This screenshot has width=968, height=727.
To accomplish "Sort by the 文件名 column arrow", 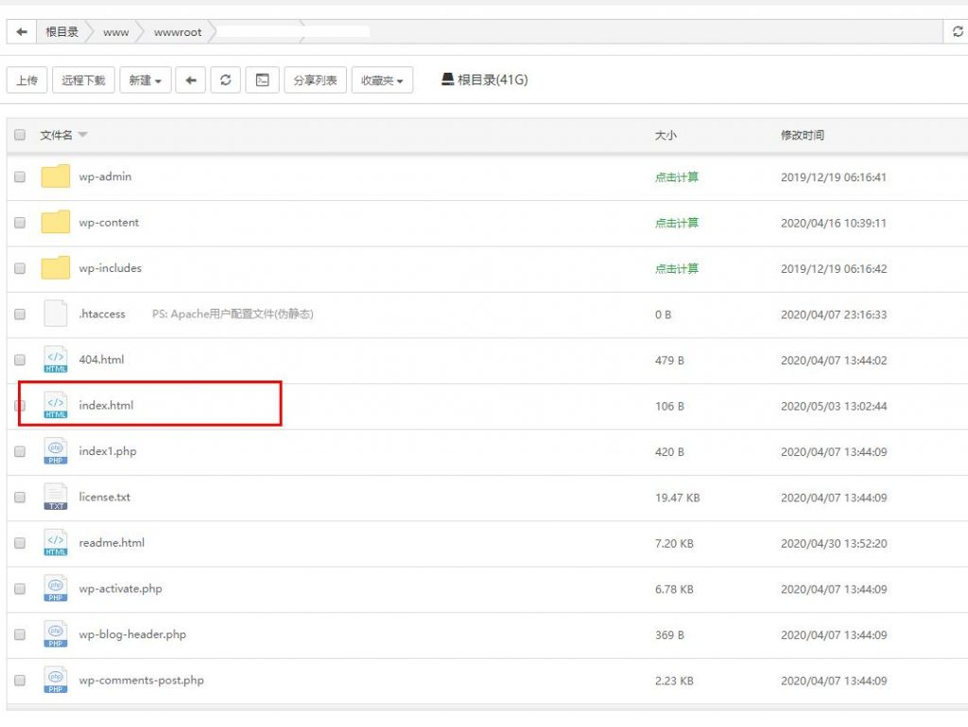I will coord(82,135).
